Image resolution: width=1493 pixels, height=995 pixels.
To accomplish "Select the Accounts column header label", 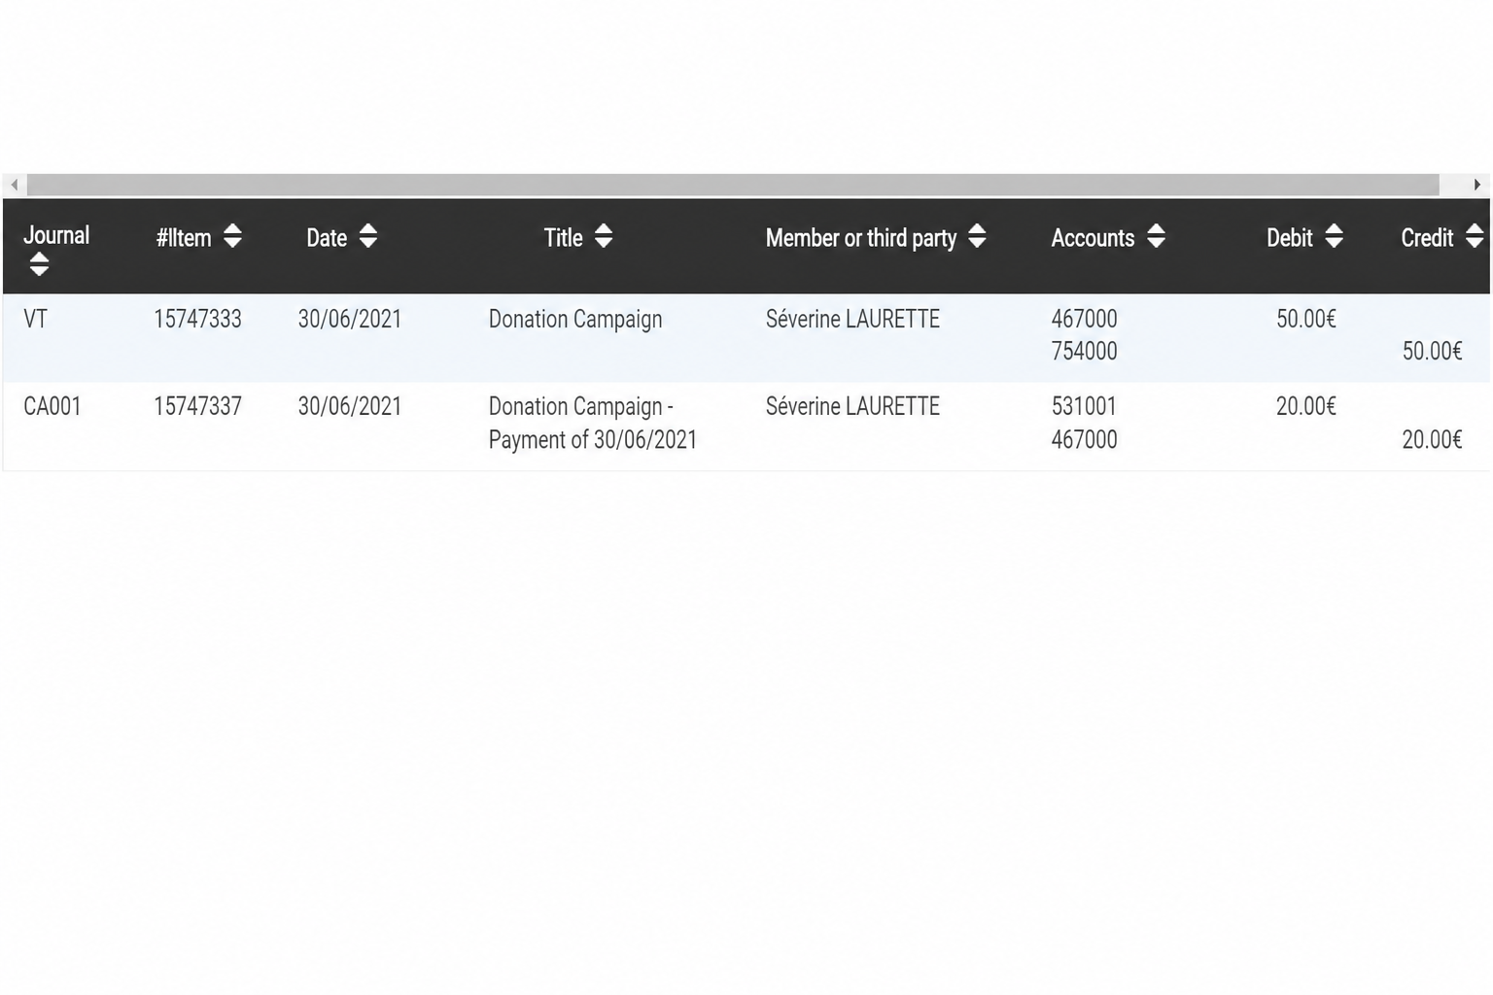I will [x=1093, y=238].
